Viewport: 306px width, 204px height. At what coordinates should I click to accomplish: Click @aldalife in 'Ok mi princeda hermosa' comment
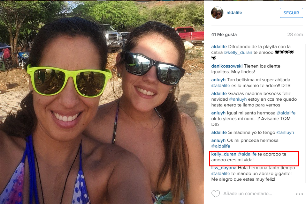tap(220, 146)
